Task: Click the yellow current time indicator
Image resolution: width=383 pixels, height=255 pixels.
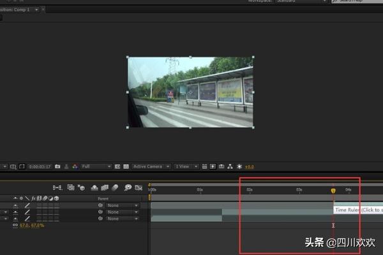Action: 333,191
